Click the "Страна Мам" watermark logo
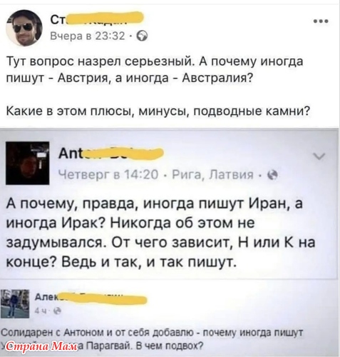 pos(42,346)
